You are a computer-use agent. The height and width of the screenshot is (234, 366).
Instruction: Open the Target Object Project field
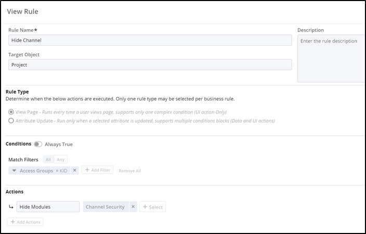coord(150,64)
